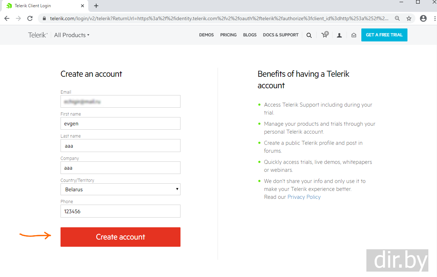Open the shopping cart icon
Screen dimensions: 437x277
[325, 35]
